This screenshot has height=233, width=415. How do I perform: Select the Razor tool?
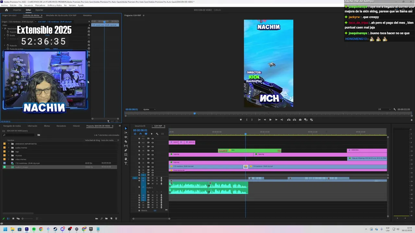(126, 141)
